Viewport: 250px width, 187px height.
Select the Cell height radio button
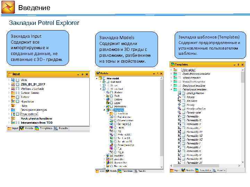coord(115,124)
